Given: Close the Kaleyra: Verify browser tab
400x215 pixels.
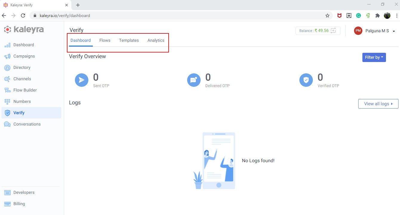Looking at the screenshot, I should coord(67,5).
